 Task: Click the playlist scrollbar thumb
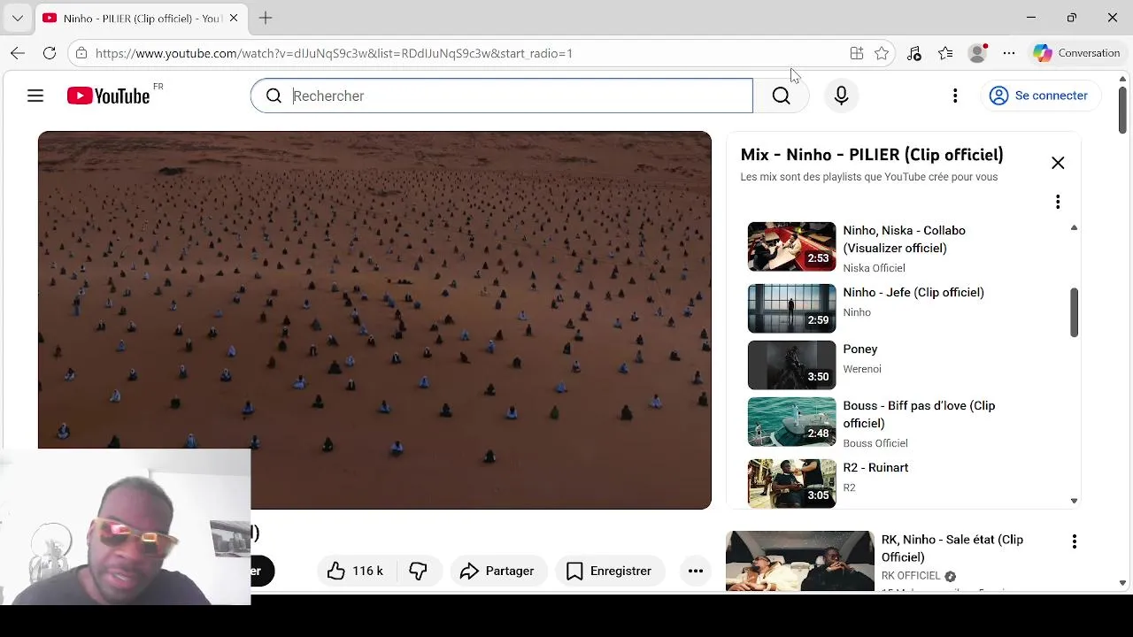tap(1074, 312)
